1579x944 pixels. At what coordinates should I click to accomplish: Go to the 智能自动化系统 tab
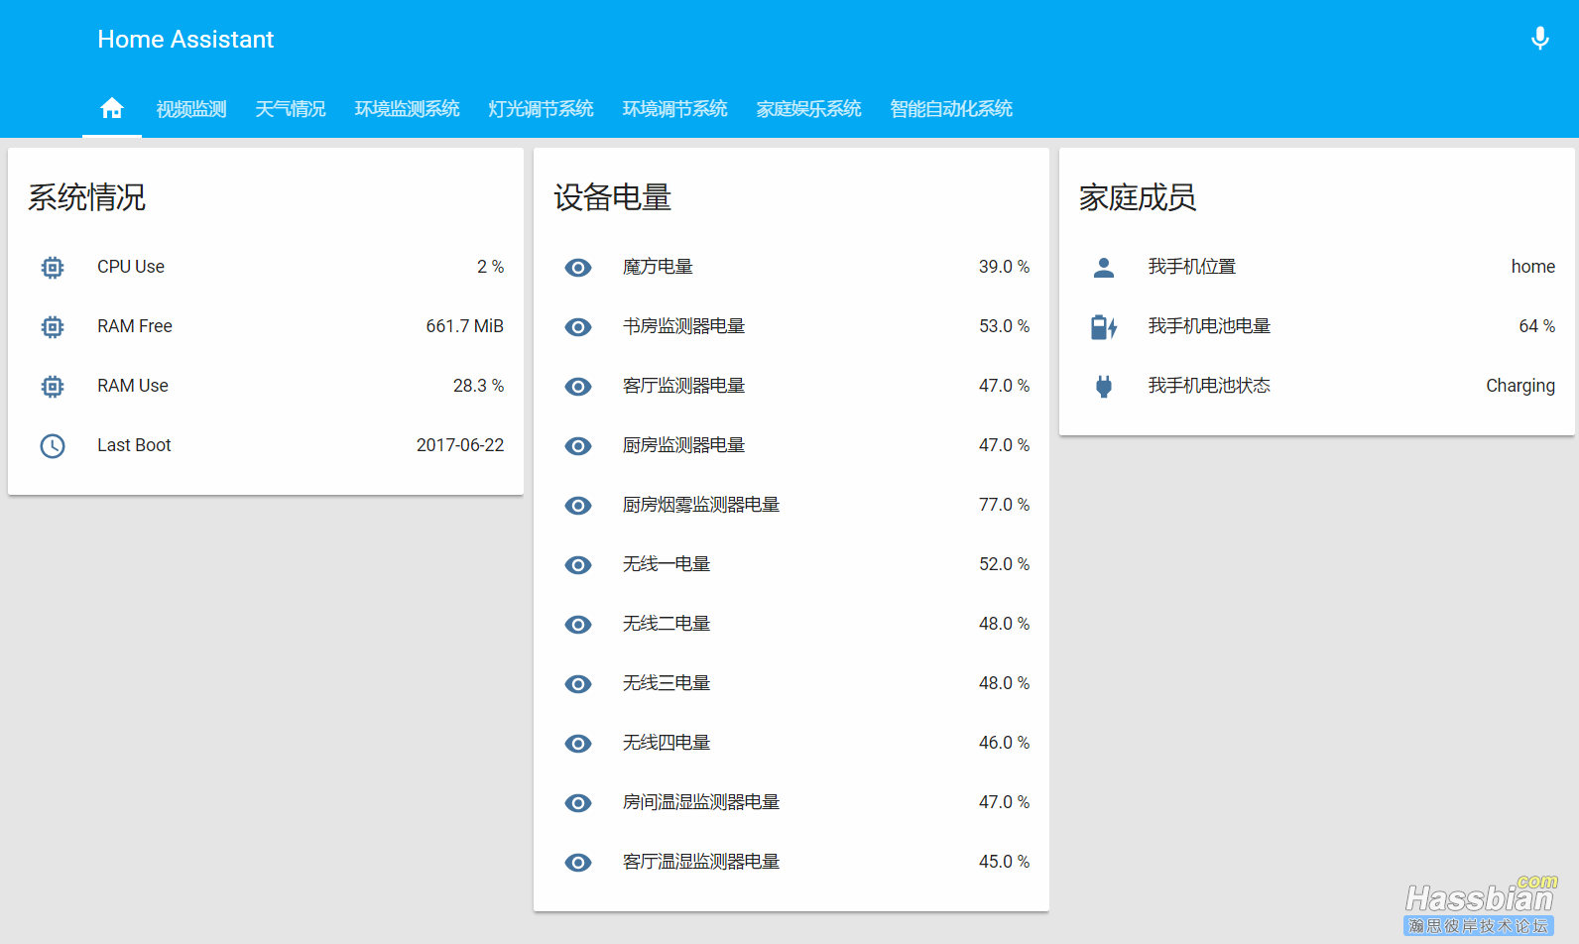[x=952, y=109]
